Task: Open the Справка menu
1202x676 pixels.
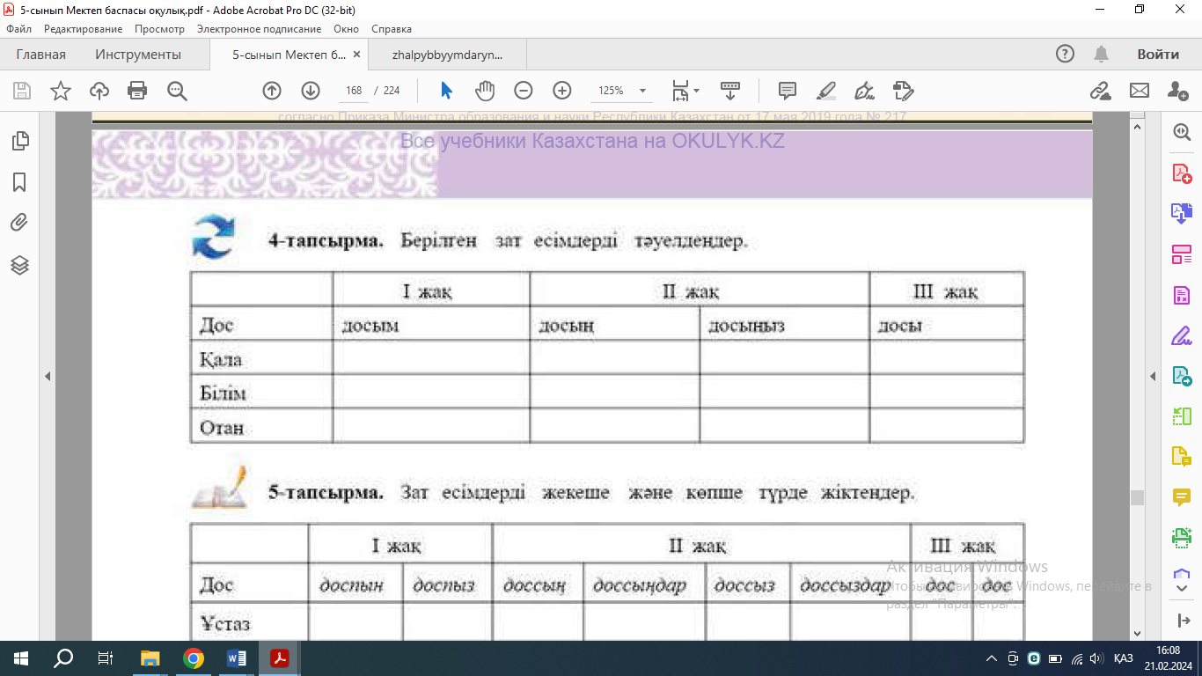Action: tap(392, 29)
